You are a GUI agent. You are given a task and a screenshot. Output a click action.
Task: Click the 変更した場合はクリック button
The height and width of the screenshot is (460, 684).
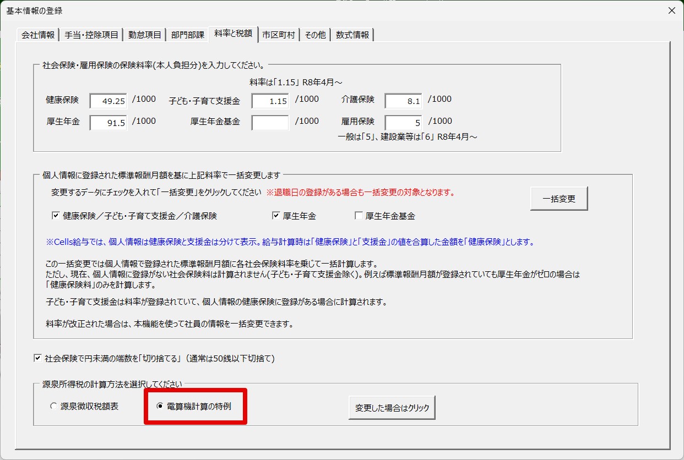click(392, 408)
